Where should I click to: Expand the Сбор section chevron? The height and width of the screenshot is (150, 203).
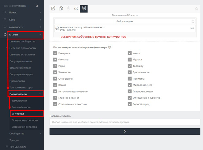tap(40, 20)
